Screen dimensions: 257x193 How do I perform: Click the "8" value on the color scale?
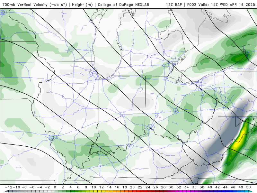(x=86, y=187)
